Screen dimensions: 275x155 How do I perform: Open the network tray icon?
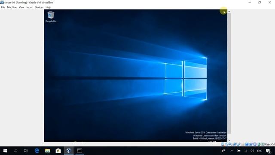pos(246,151)
